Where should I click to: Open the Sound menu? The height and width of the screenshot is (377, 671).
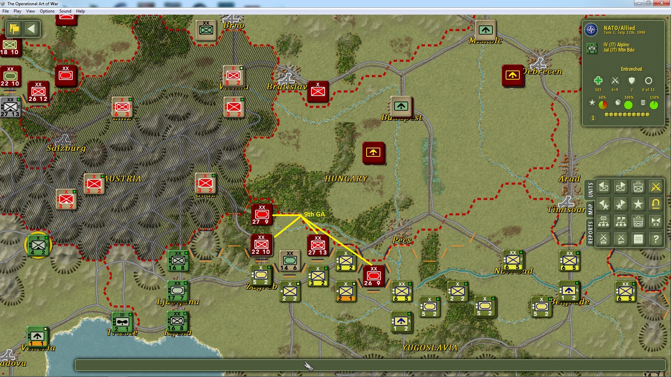click(x=65, y=11)
